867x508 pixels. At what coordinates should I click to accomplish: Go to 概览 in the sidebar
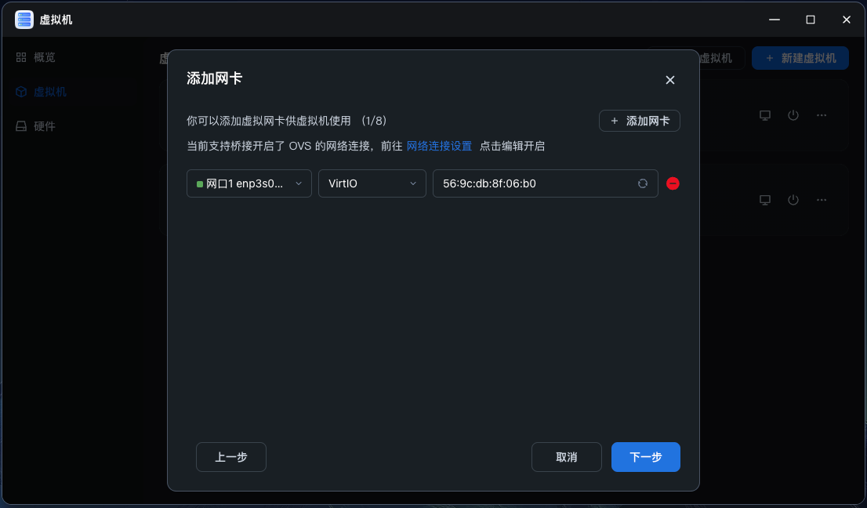(x=44, y=57)
